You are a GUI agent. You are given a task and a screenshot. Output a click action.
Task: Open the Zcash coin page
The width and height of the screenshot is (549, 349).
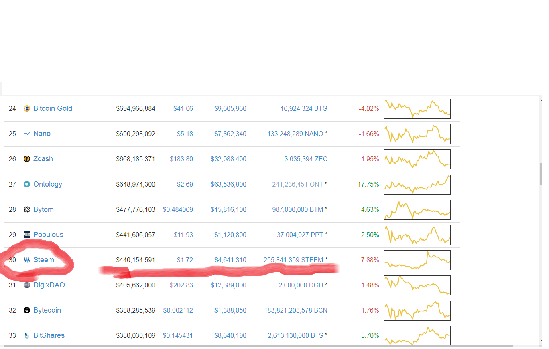(43, 159)
